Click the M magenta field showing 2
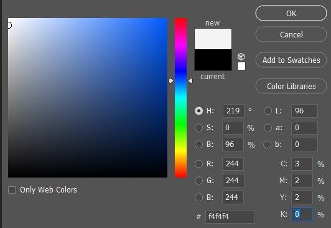 [302, 181]
